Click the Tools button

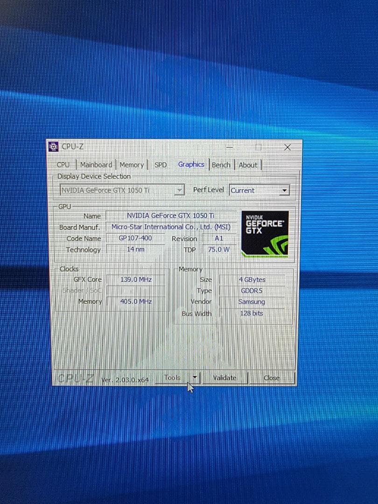pyautogui.click(x=173, y=378)
